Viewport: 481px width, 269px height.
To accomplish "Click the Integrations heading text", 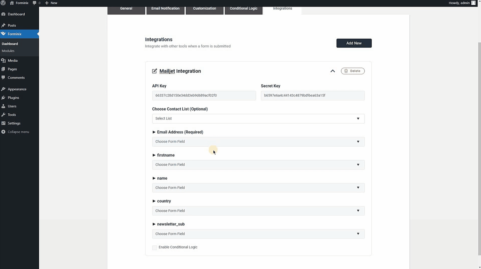I will click(159, 40).
